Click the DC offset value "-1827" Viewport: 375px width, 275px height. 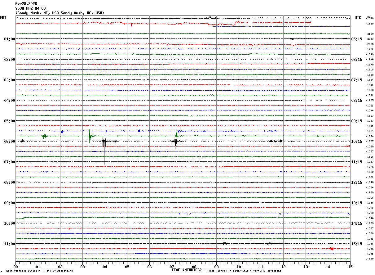(370, 116)
